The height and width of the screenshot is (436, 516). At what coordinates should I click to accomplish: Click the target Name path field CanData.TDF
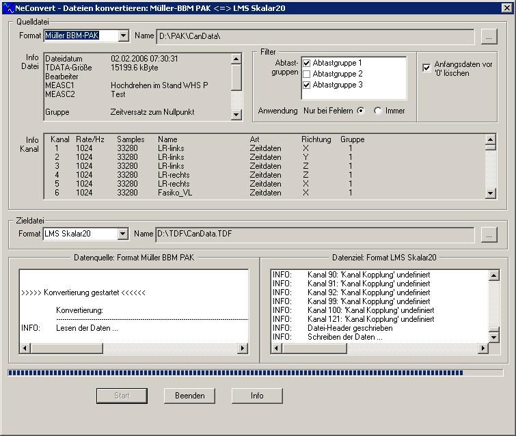click(x=314, y=234)
